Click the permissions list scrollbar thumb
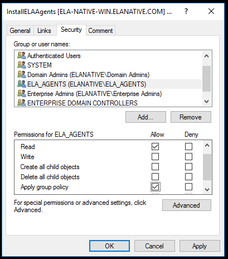 pyautogui.click(x=207, y=167)
